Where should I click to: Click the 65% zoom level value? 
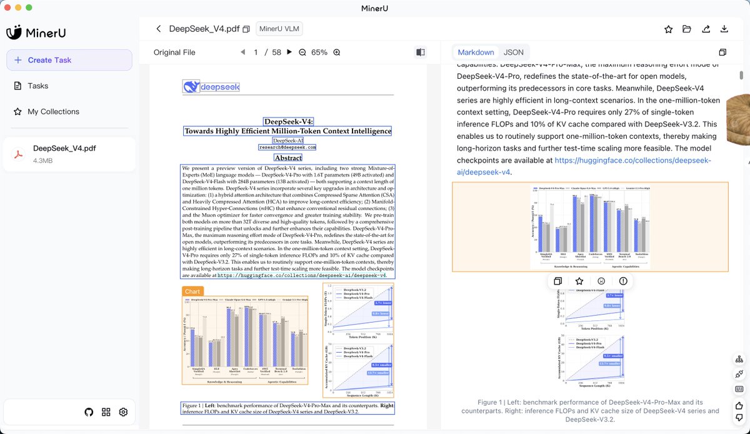[319, 53]
